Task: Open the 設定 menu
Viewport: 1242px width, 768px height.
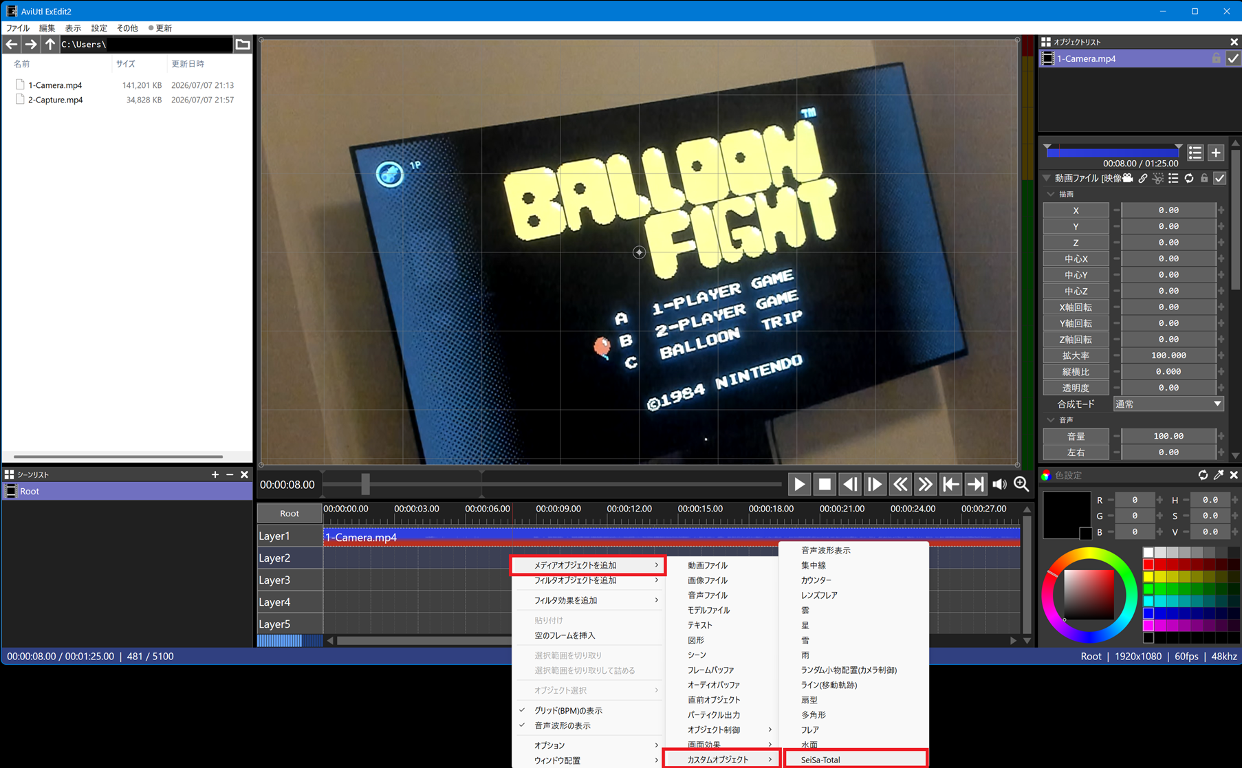Action: [x=99, y=28]
